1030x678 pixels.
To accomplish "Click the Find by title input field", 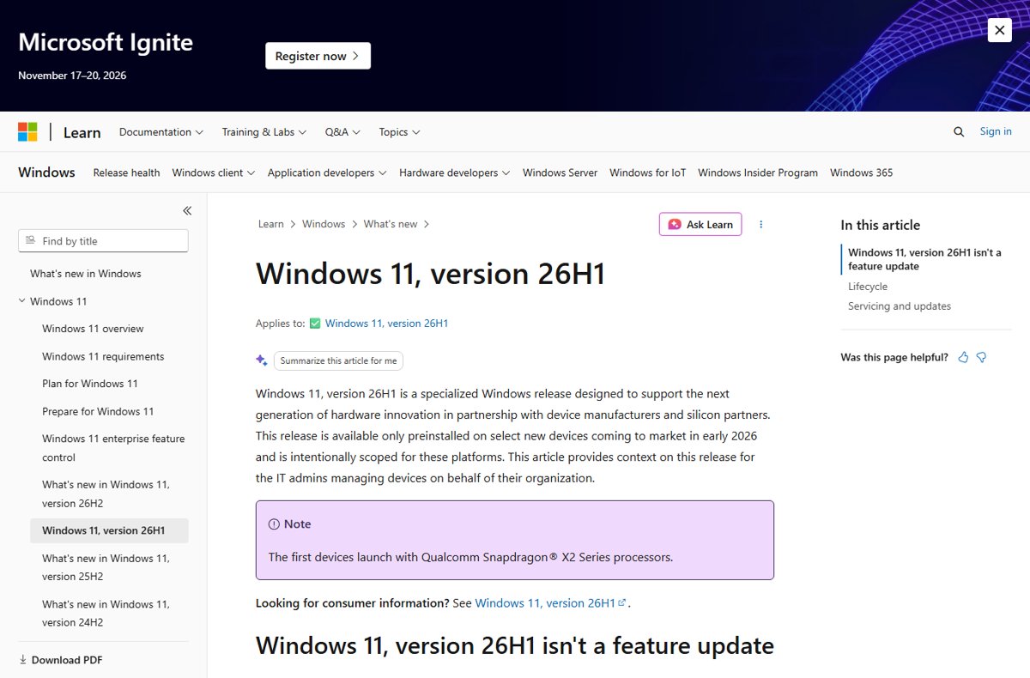I will (103, 241).
